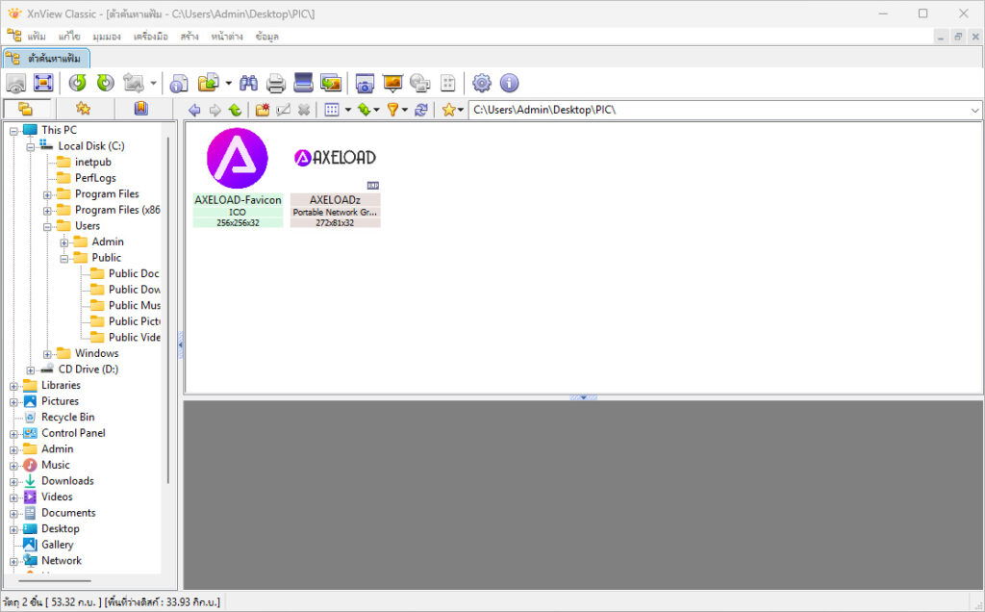The width and height of the screenshot is (985, 612).
Task: Open the เครื่องมือ menu
Action: [x=151, y=37]
